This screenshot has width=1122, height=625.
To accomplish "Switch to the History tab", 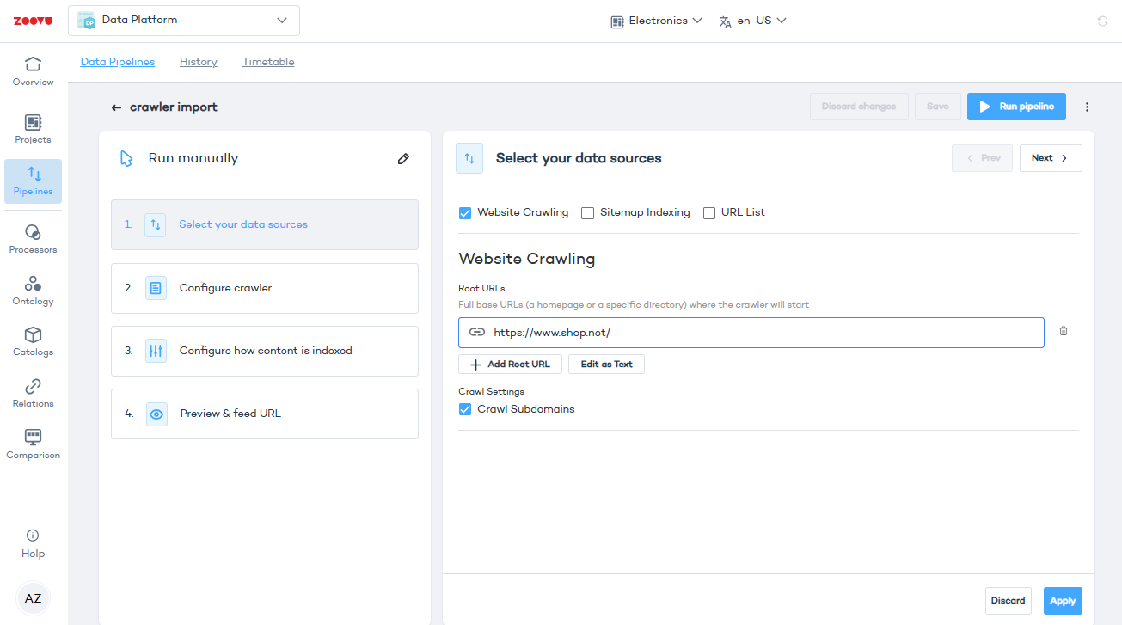I will click(199, 62).
